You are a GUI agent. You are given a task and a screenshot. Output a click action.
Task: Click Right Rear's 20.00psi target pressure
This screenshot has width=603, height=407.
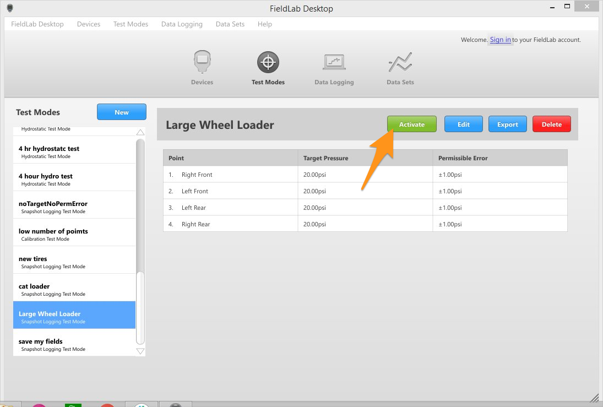tap(314, 224)
